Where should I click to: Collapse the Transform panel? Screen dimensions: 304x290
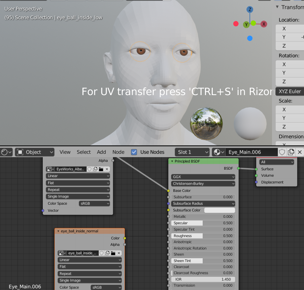point(277,7)
